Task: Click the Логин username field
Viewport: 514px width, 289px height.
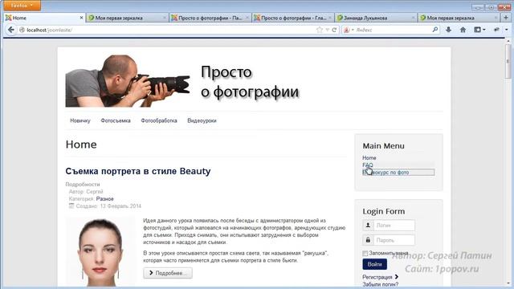Action: [x=394, y=226]
